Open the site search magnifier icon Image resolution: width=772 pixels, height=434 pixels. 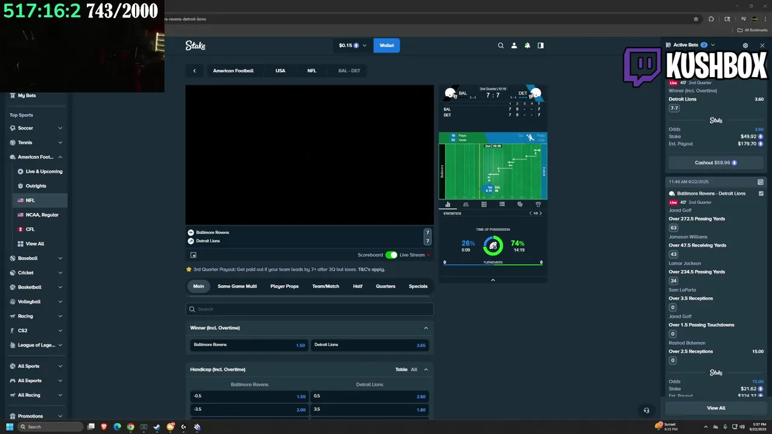(x=501, y=45)
